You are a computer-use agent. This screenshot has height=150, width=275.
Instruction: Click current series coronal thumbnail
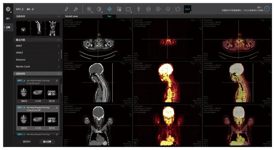53,28
